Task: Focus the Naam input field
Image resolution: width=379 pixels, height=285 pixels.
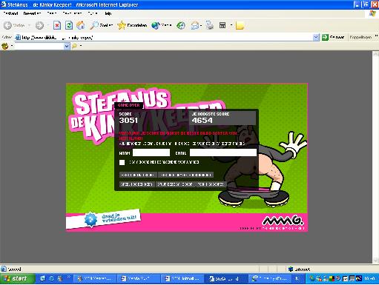Action: tap(151, 152)
